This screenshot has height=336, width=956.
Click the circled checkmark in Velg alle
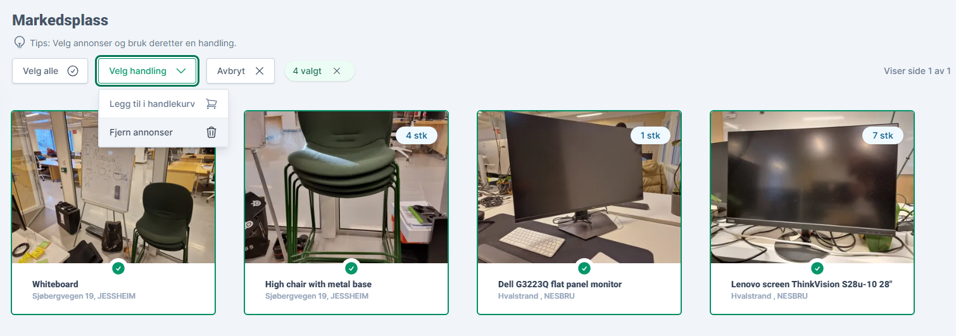point(73,71)
